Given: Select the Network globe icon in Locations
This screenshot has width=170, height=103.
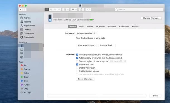Looking at the screenshot, I should [22, 57].
